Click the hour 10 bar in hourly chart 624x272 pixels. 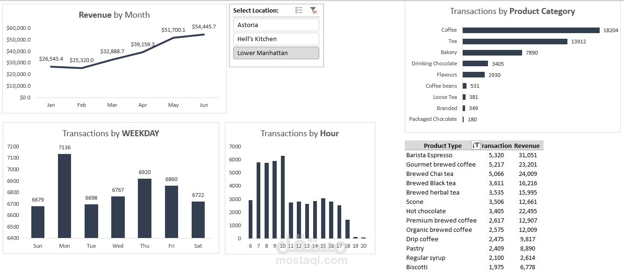pos(283,197)
